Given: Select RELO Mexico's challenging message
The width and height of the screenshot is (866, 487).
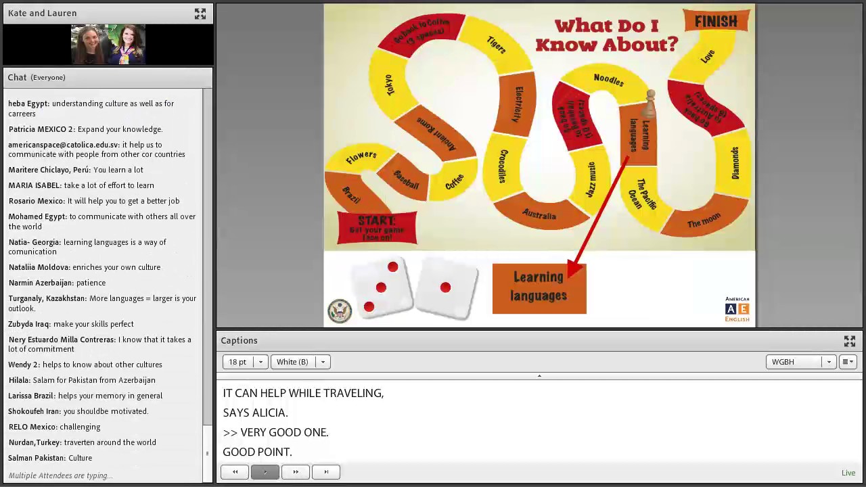Looking at the screenshot, I should (x=54, y=427).
